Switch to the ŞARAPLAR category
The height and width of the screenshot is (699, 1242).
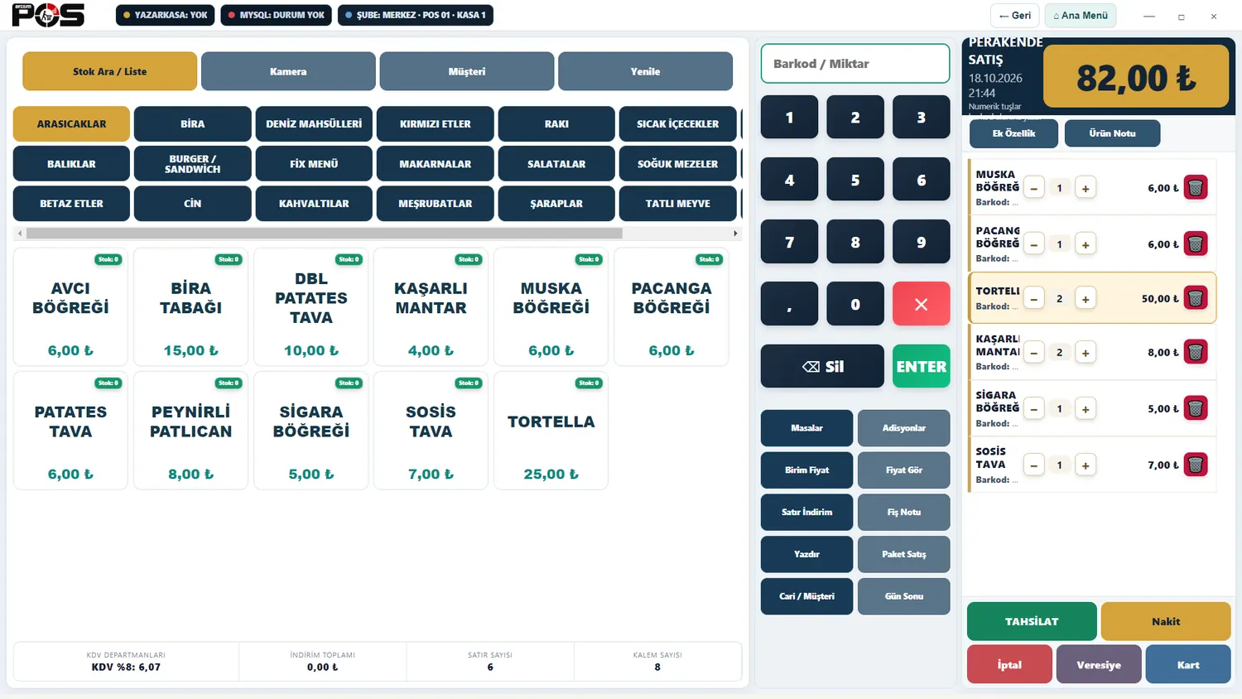click(x=556, y=204)
